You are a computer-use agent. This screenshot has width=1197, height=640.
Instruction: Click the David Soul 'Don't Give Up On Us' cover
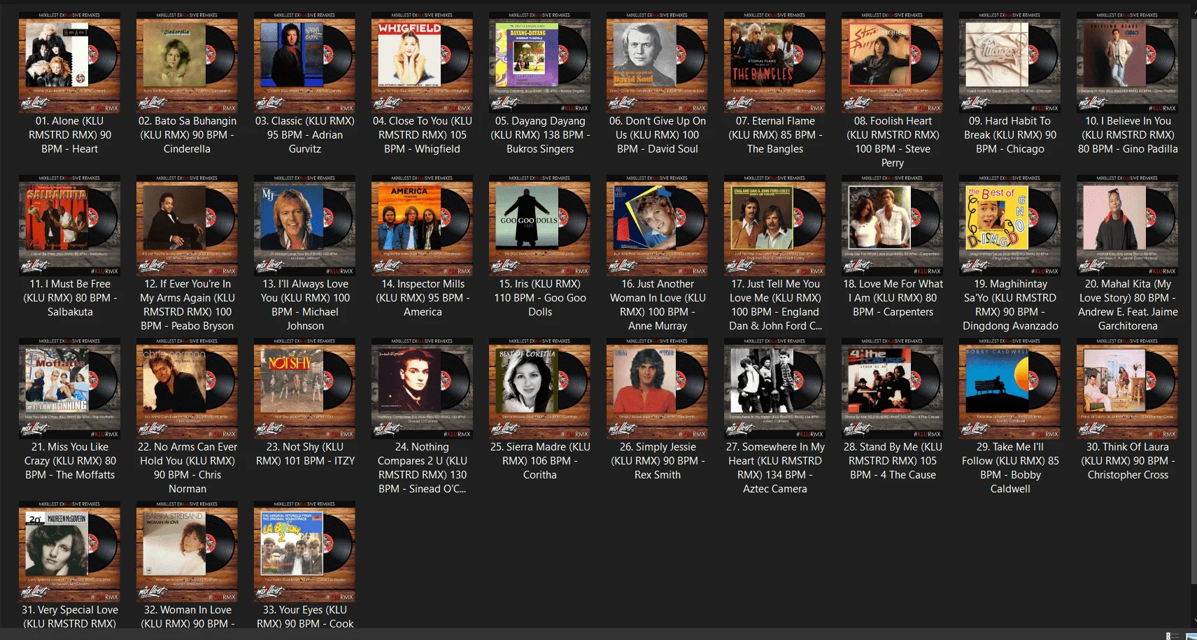pos(658,62)
